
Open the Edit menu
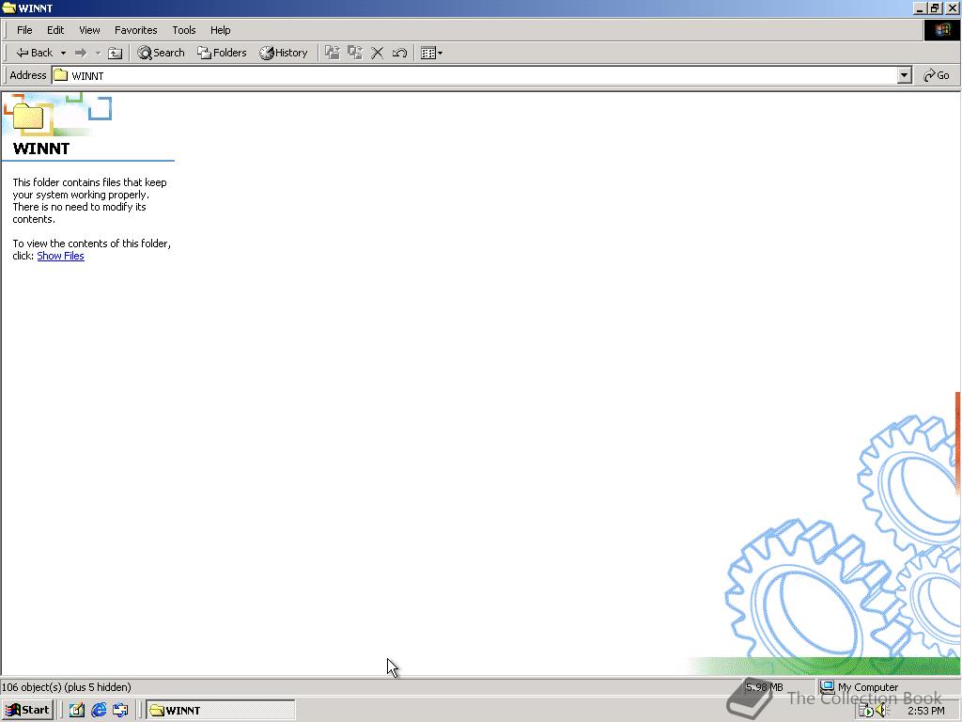coord(55,30)
